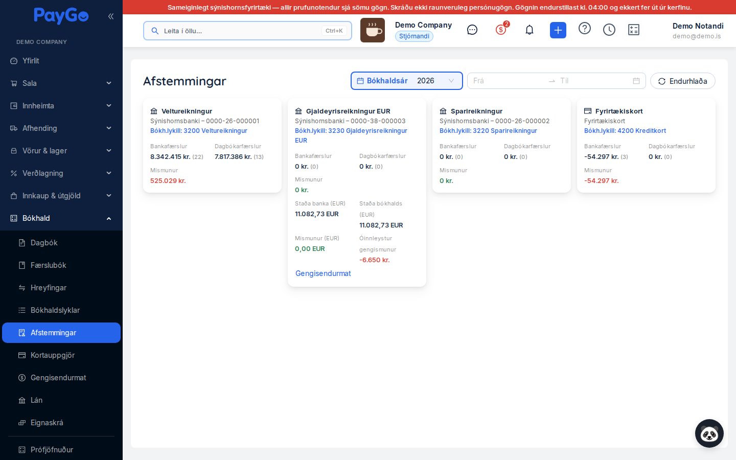Image resolution: width=736 pixels, height=460 pixels.
Task: Focus the Leita í öllu search field
Action: [247, 31]
